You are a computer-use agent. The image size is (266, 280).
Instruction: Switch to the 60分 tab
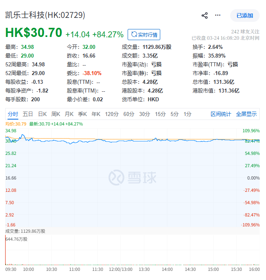coord(129,114)
